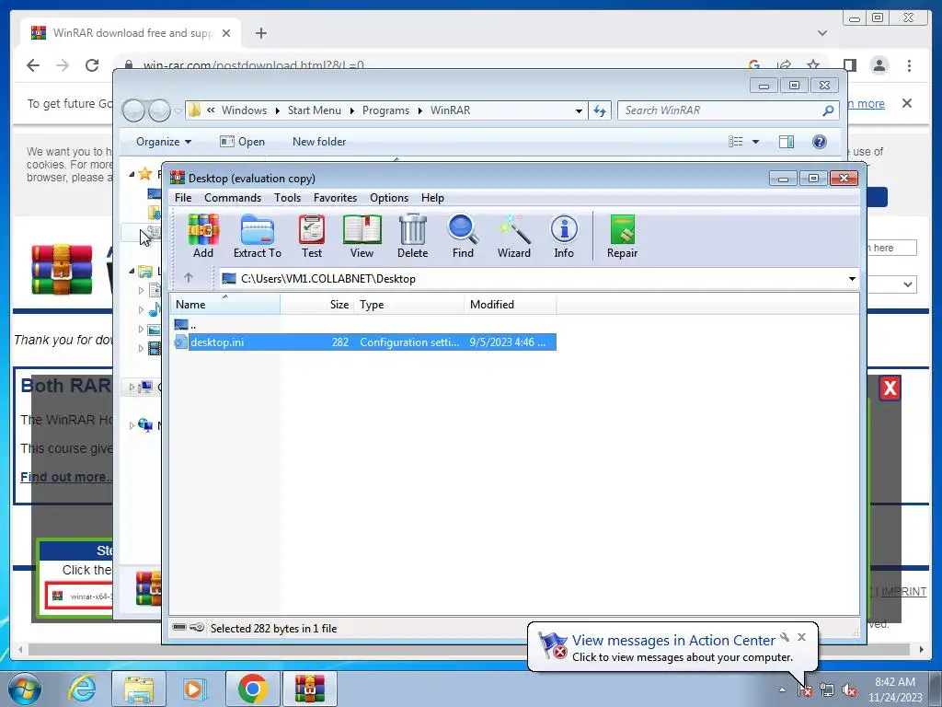Screen dimensions: 942x707
Task: Click Start Menu in Explorer breadcrumb
Action: click(x=315, y=110)
